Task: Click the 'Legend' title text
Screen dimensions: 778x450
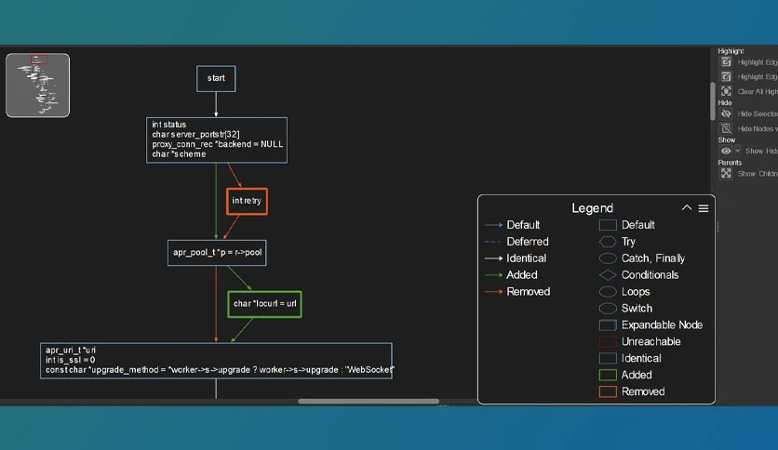Action: 592,208
